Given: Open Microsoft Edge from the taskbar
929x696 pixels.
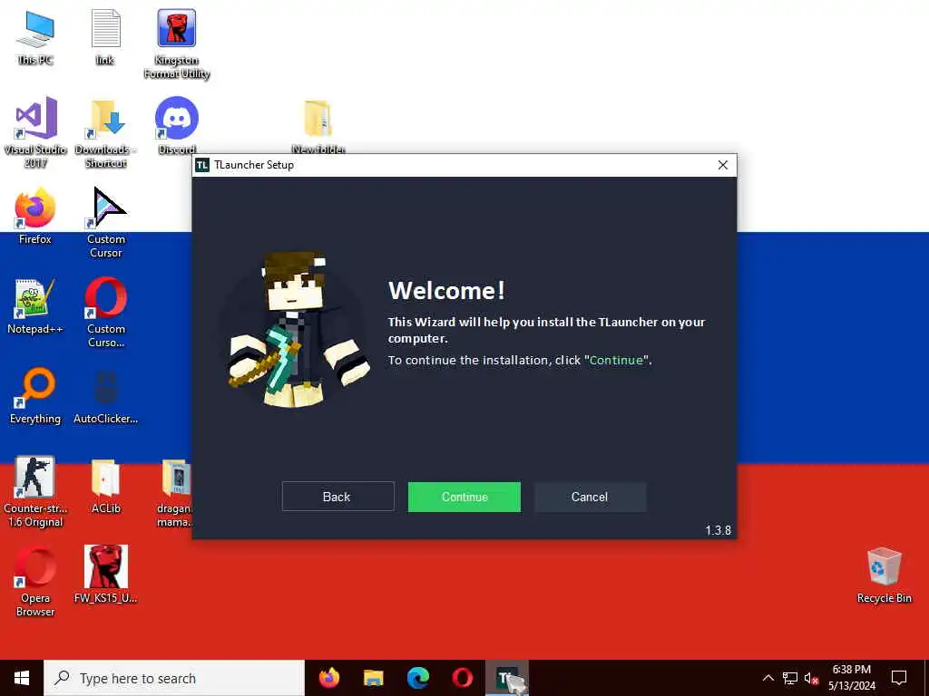Looking at the screenshot, I should [x=417, y=678].
